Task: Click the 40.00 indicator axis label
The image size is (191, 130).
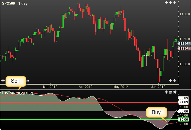Action: coord(184,115)
